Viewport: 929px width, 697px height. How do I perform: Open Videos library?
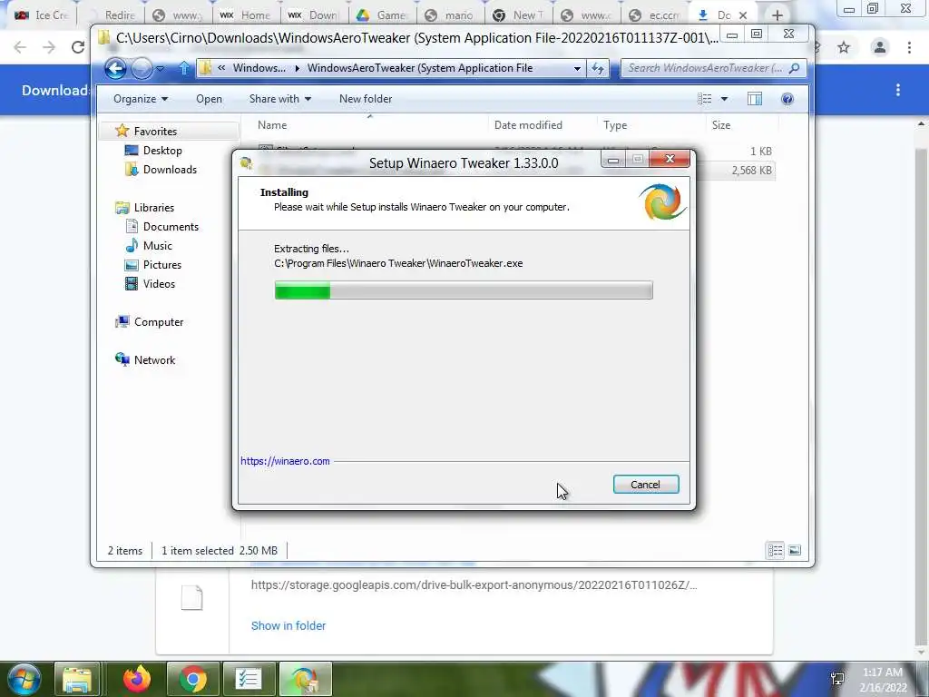(x=159, y=284)
